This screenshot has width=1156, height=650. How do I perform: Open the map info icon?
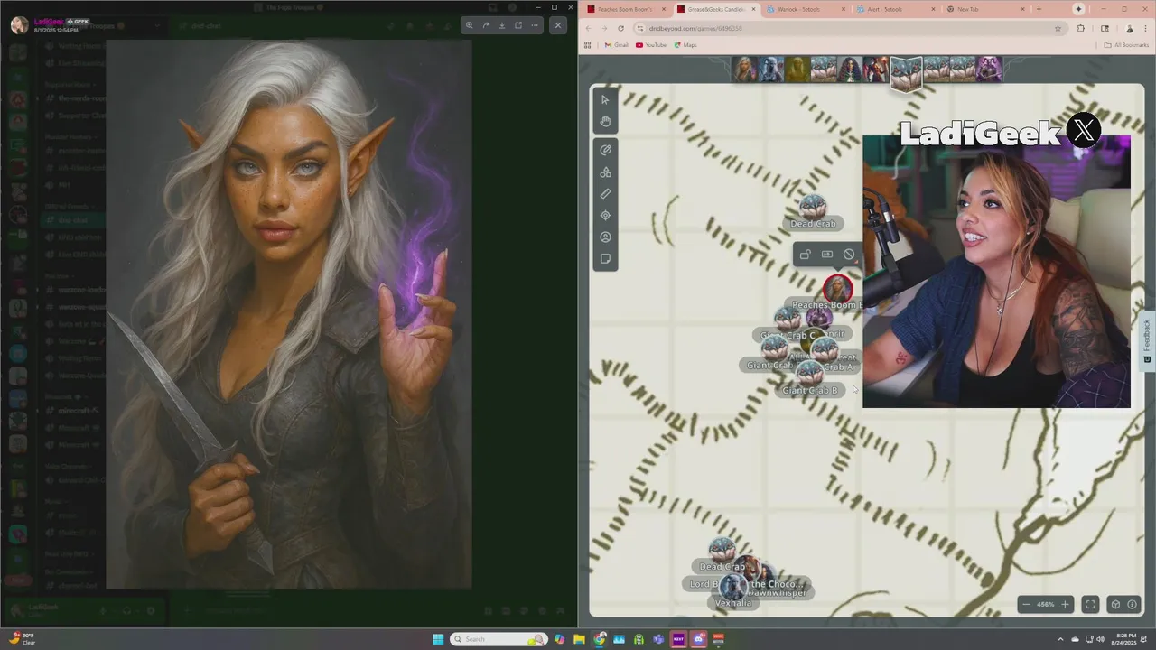click(1133, 605)
